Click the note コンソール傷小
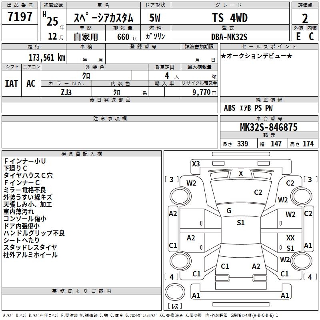320x320 pixels. tap(25, 218)
